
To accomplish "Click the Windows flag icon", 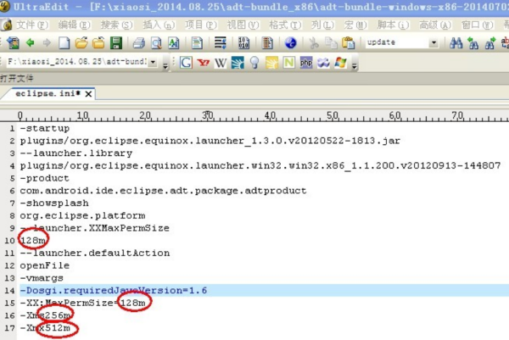I will [340, 62].
